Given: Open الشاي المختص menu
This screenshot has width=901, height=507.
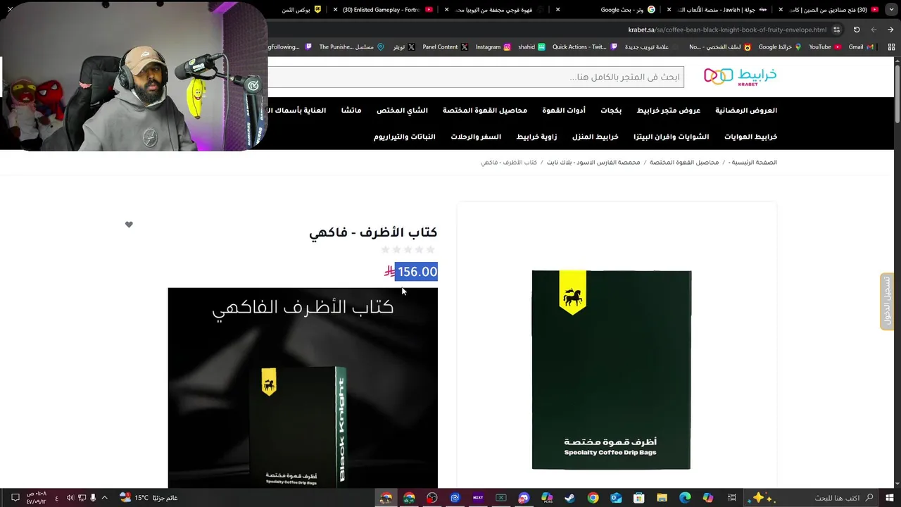Looking at the screenshot, I should point(402,111).
